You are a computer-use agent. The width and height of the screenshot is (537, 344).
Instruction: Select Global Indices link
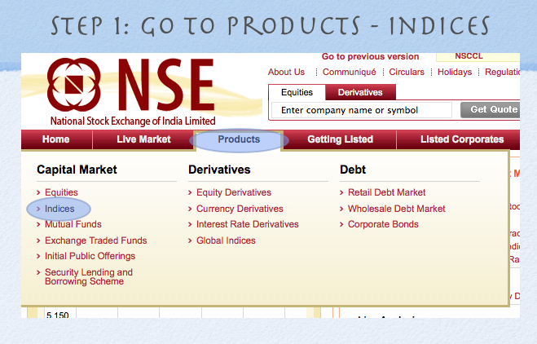(226, 240)
